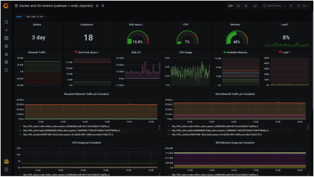Open the Node 192.168.13.197 dropdown
This screenshot has height=177, width=314.
(36, 17)
